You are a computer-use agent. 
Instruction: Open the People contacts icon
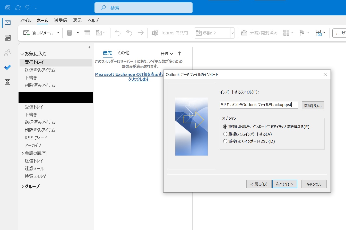(x=8, y=53)
